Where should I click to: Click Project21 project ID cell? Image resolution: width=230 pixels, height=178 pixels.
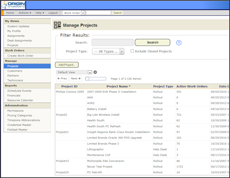[x=62, y=132]
